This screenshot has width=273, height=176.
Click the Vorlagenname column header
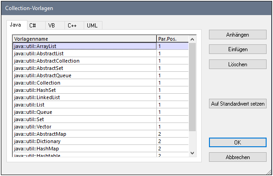[x=85, y=39]
